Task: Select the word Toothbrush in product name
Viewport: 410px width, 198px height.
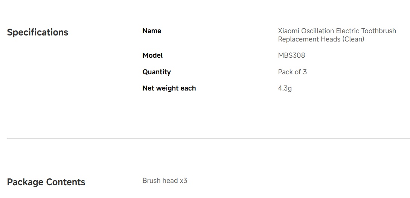Action: 379,31
